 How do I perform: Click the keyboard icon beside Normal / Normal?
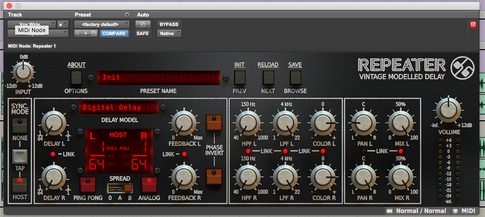click(390, 211)
